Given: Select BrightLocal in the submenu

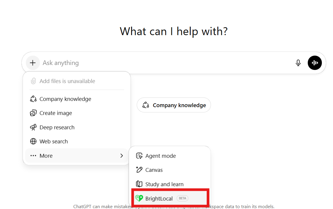Looking at the screenshot, I should click(159, 198).
